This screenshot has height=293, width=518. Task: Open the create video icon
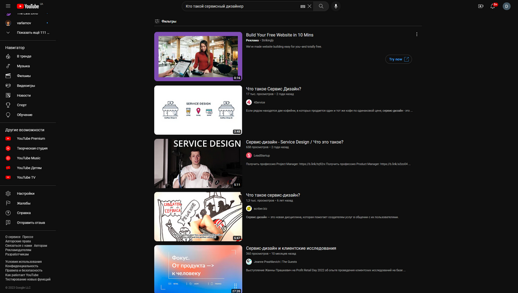tap(481, 6)
